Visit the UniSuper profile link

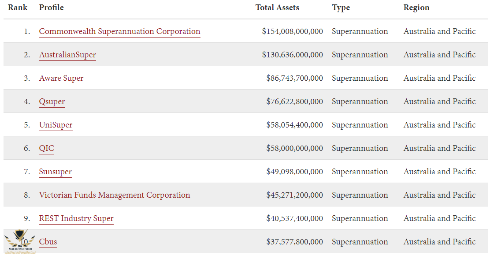tap(56, 125)
